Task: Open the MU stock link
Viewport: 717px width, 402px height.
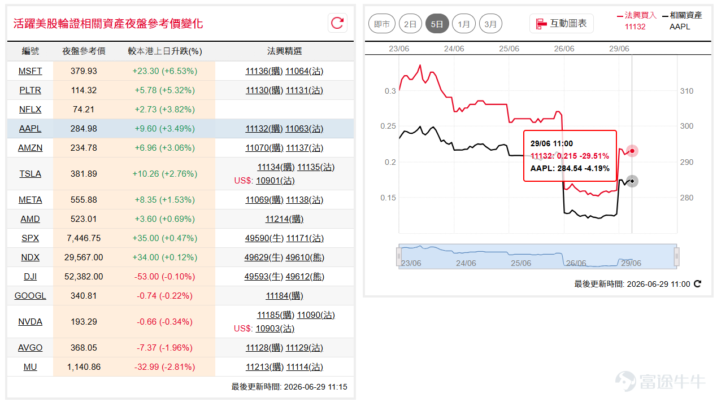Action: (x=31, y=367)
